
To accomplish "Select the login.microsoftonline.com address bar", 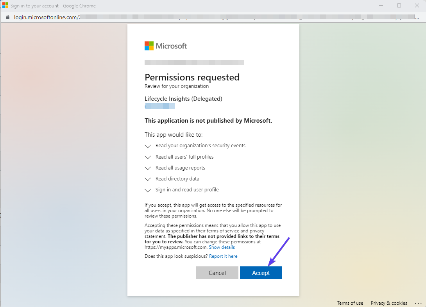I will coord(213,17).
